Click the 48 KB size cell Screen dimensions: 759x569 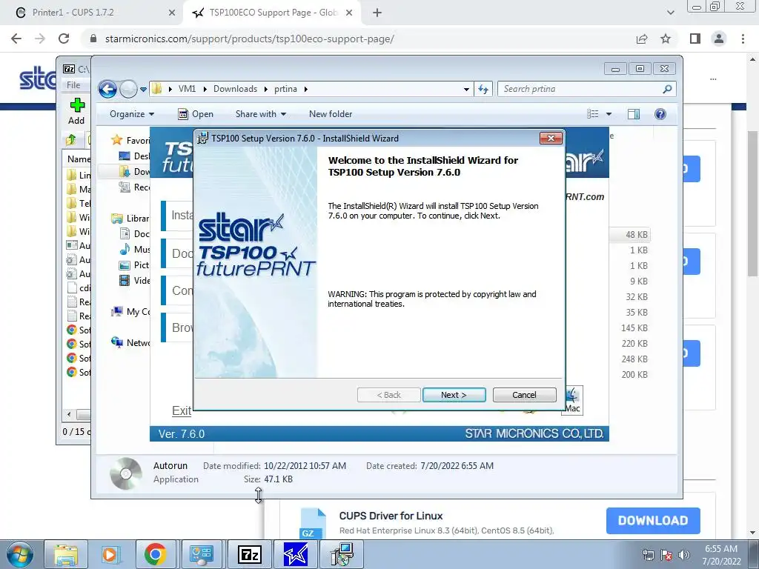(x=636, y=235)
